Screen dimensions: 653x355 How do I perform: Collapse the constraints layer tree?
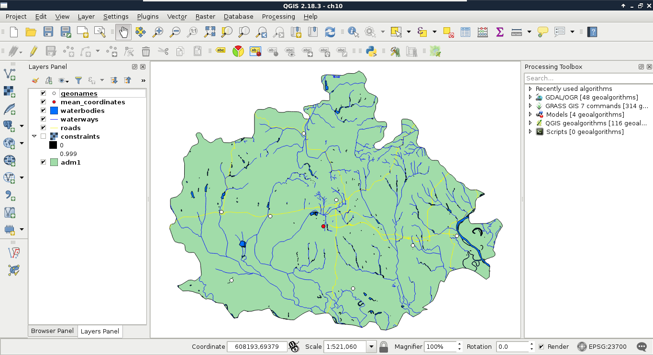click(x=34, y=136)
